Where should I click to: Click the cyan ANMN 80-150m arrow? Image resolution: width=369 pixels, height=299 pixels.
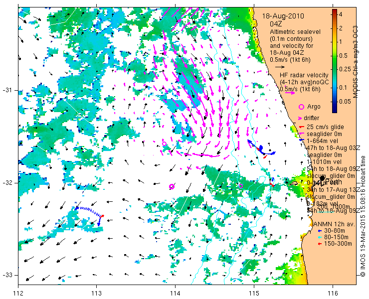pyautogui.click(x=319, y=237)
